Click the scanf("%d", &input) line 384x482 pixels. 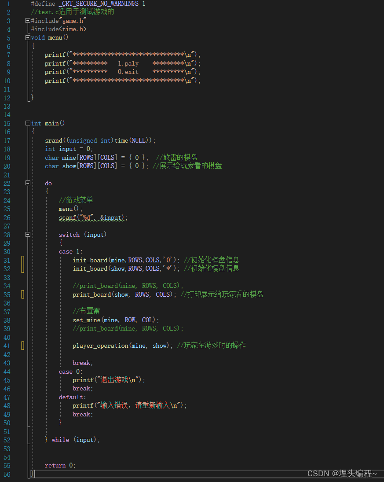click(93, 217)
